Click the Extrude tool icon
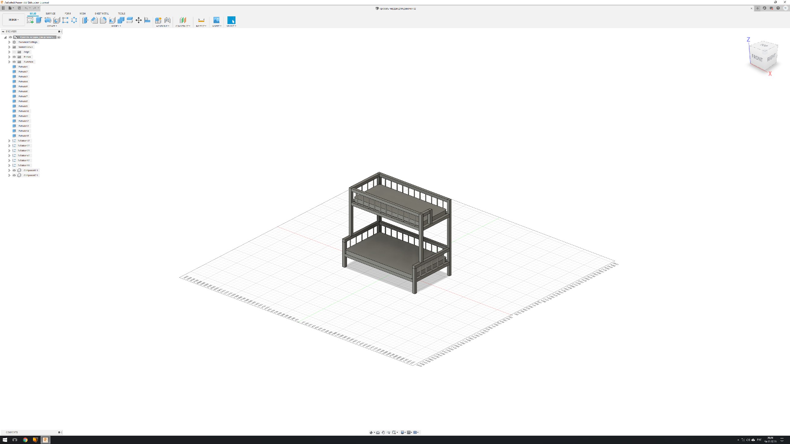 click(x=39, y=20)
